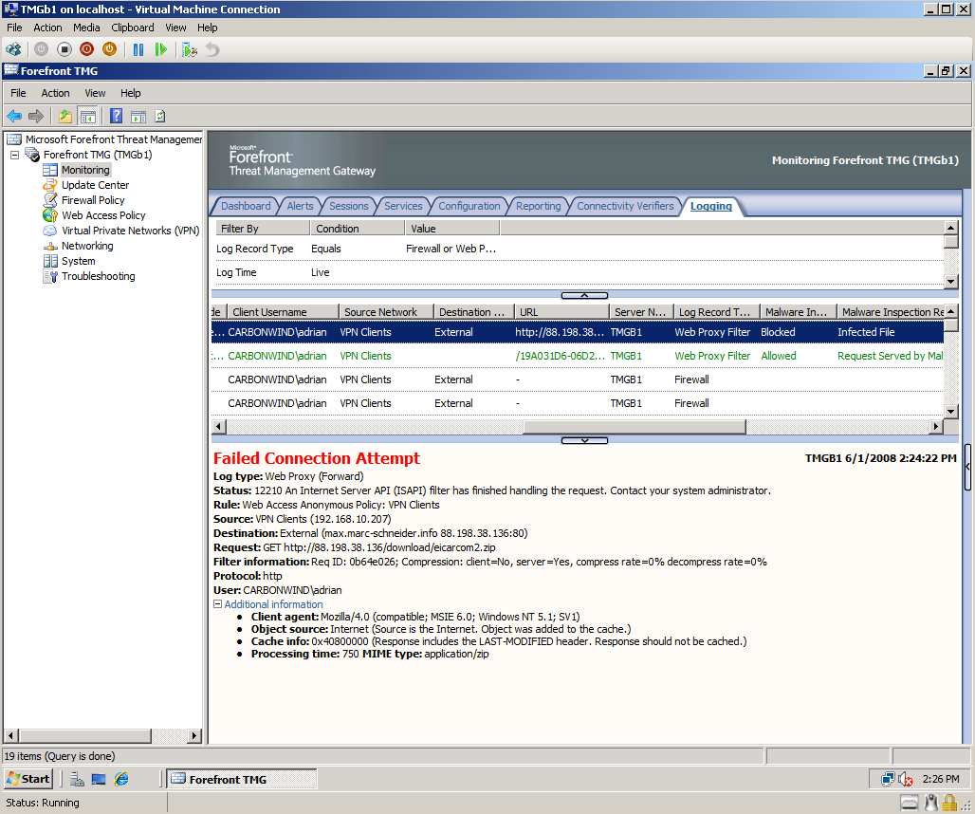Viewport: 975px width, 814px height.
Task: Open the Connectivity Verifiers tab
Action: pyautogui.click(x=625, y=206)
